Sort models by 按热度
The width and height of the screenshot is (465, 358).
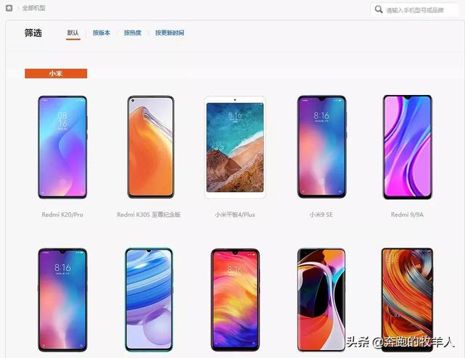tap(132, 33)
